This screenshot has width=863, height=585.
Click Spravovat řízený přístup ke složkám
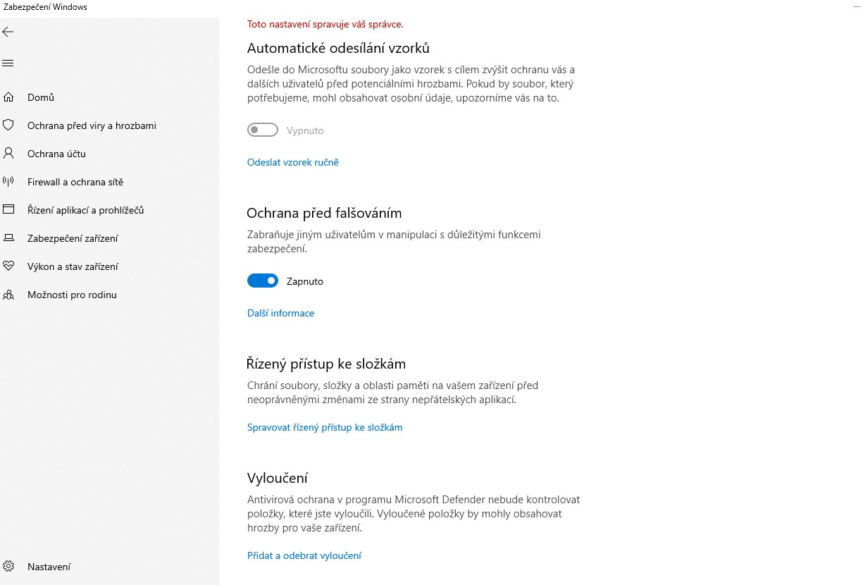click(x=325, y=427)
